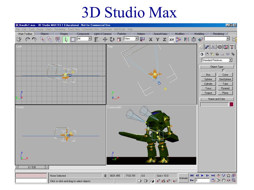Open the View reference coordinate dropdown

pyautogui.click(x=137, y=39)
